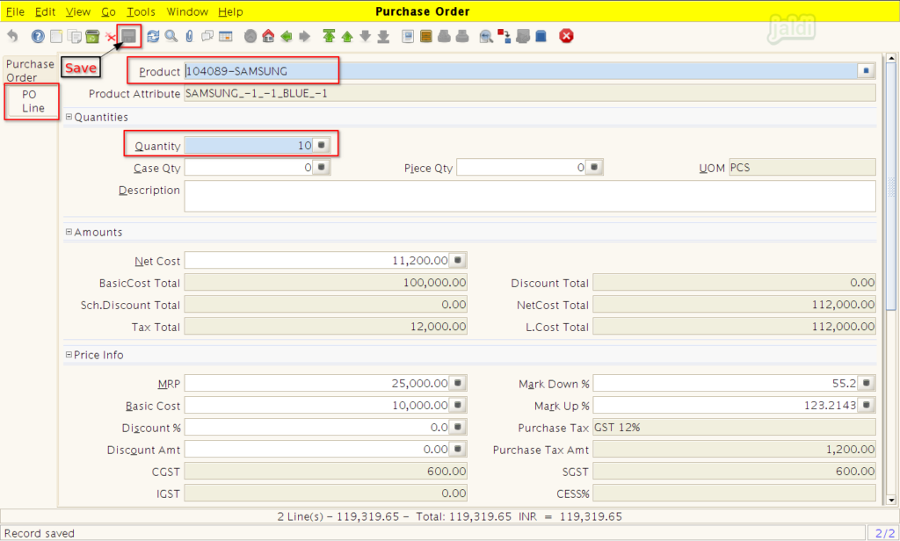This screenshot has height=541, width=900.
Task: Copy the record using the duplicate pages icon
Action: [75, 36]
